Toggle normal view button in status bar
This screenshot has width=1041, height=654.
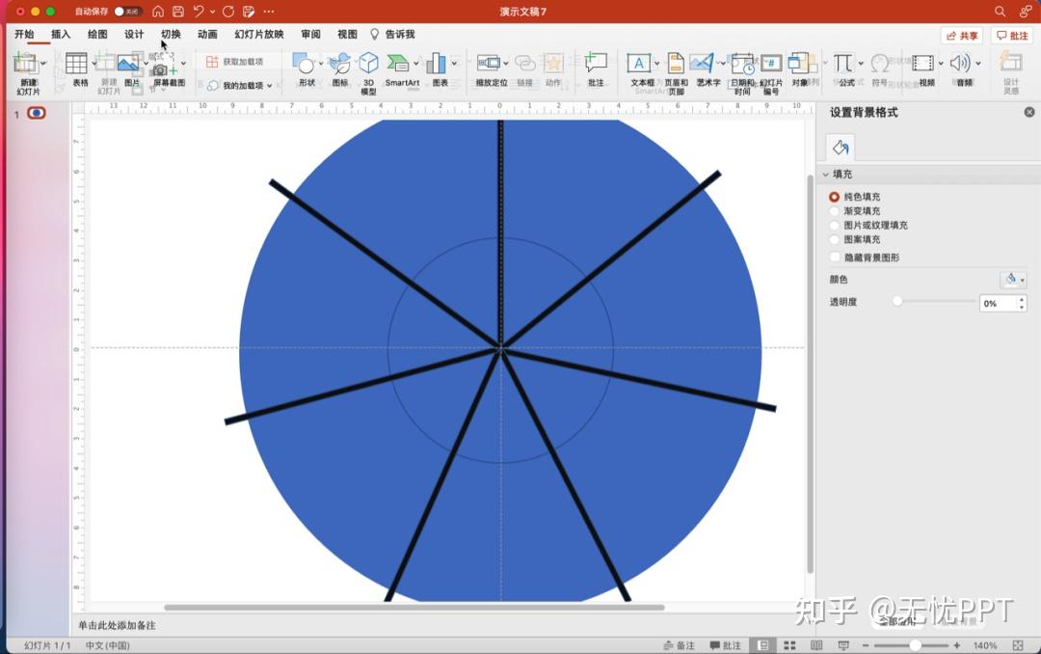pos(763,645)
